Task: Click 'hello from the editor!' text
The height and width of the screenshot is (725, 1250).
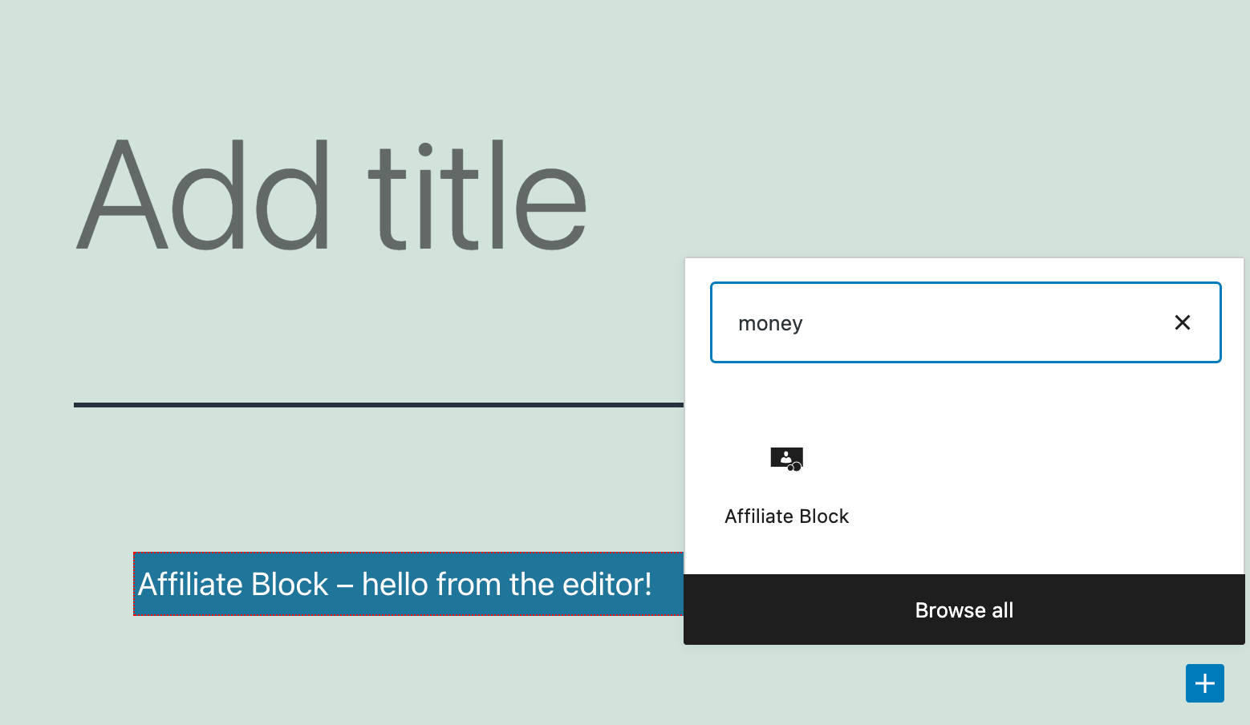Action: pos(506,585)
